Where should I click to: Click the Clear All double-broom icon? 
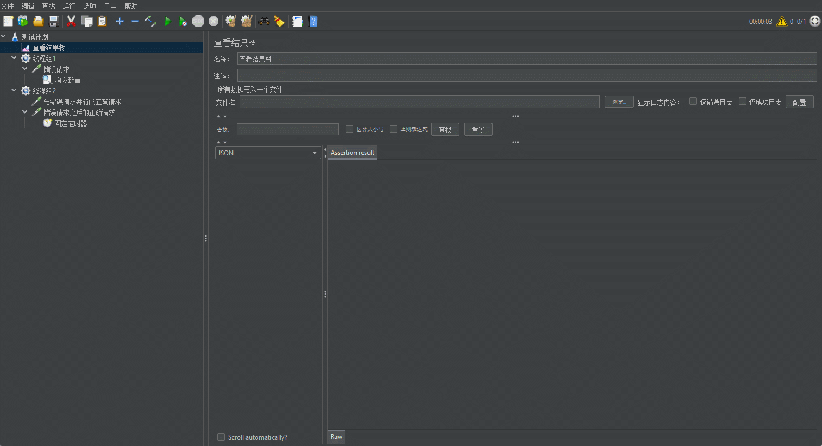tap(247, 22)
